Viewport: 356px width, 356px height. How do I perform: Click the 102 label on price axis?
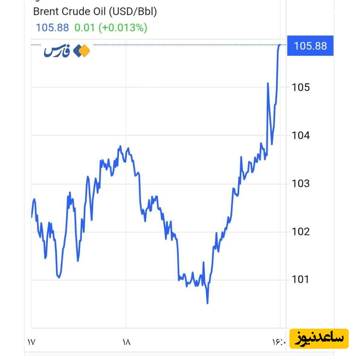point(301,231)
